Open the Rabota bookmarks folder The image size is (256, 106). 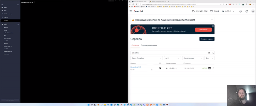160,7
